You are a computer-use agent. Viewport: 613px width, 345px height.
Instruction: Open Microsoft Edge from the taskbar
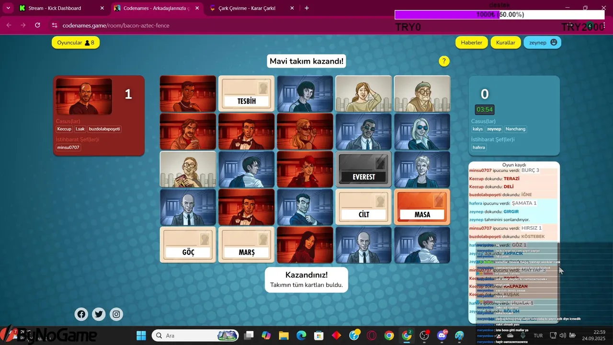click(x=301, y=335)
